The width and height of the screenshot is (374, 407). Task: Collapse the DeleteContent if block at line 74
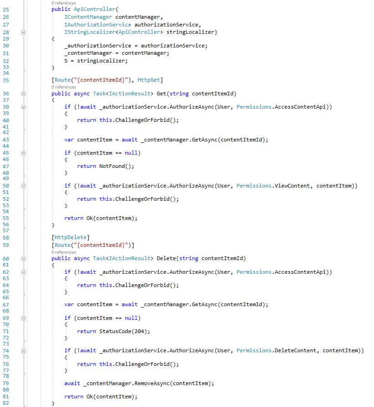[x=23, y=351]
